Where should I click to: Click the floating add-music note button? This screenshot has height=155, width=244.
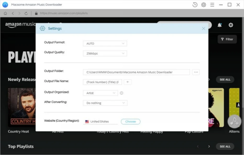click(234, 122)
